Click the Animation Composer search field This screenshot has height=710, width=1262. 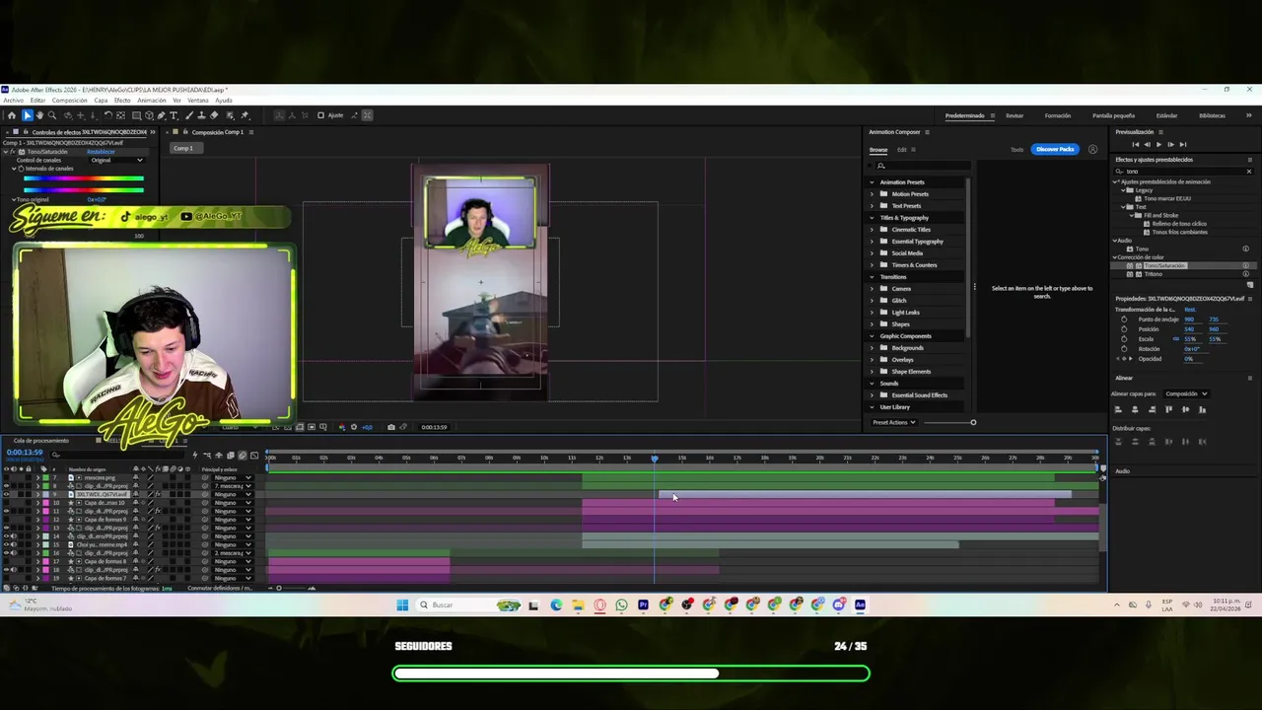click(922, 166)
